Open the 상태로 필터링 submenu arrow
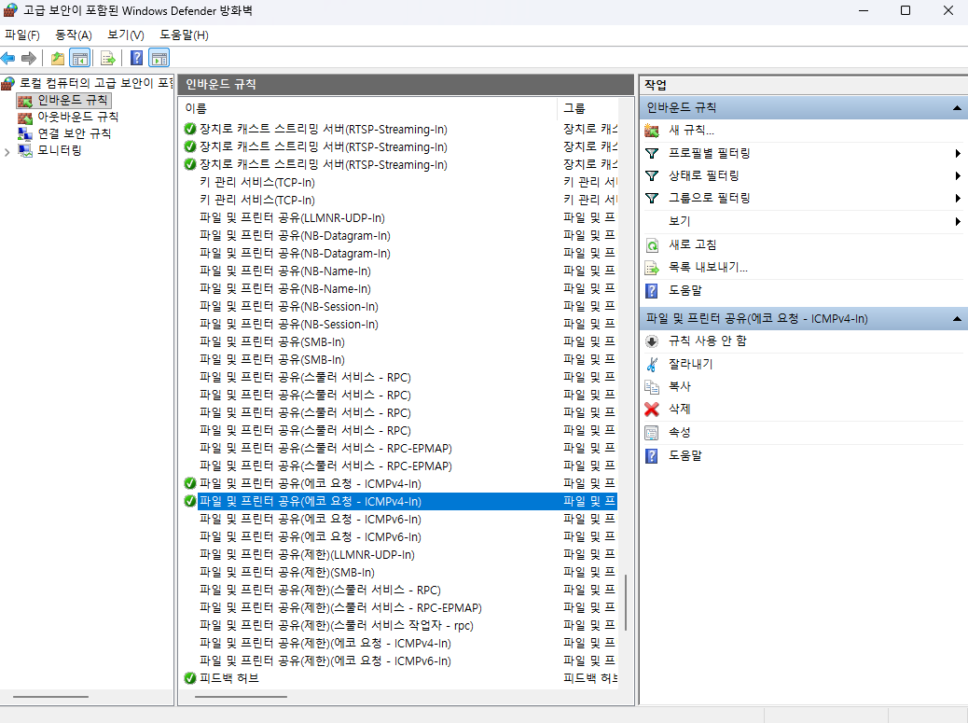This screenshot has width=968, height=723. point(958,176)
